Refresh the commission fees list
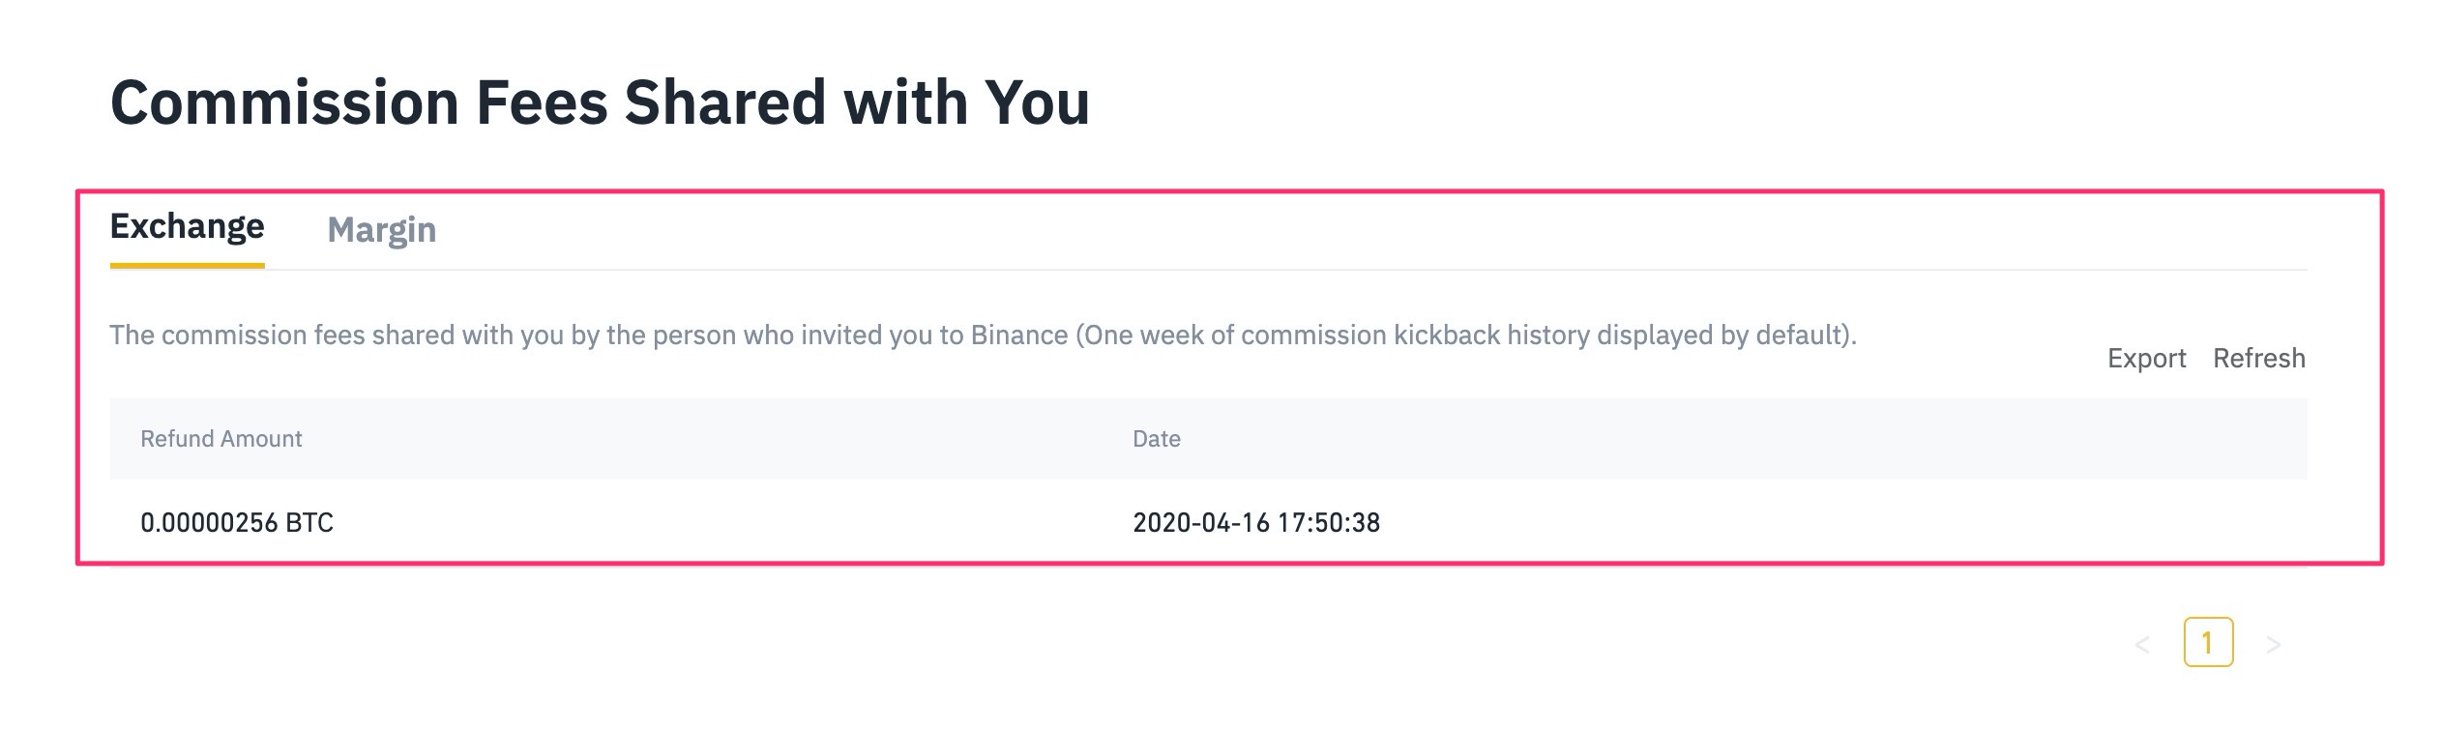This screenshot has height=729, width=2443. click(x=2258, y=359)
